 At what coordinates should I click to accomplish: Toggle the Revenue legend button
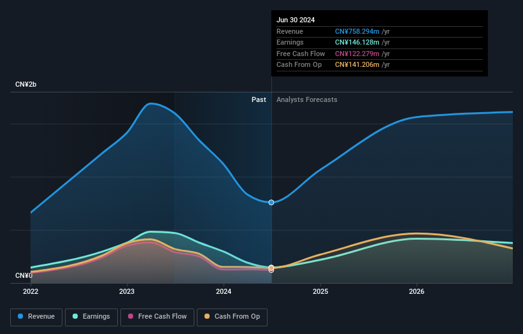click(x=36, y=317)
